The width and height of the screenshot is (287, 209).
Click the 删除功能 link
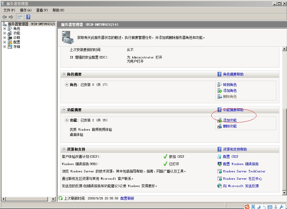(230, 126)
